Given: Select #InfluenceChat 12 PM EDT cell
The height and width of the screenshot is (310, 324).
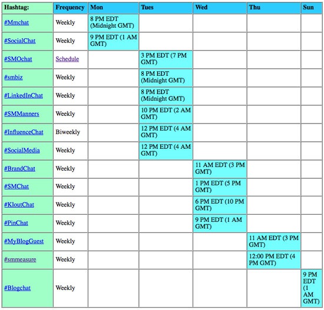Looking at the screenshot, I should (x=166, y=132).
